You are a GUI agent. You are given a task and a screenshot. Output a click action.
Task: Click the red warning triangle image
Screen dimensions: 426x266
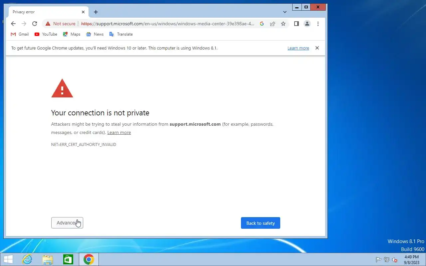tap(62, 88)
